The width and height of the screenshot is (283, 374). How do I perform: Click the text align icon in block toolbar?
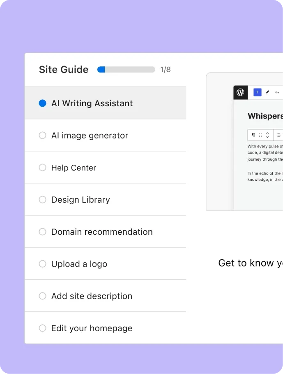click(279, 135)
